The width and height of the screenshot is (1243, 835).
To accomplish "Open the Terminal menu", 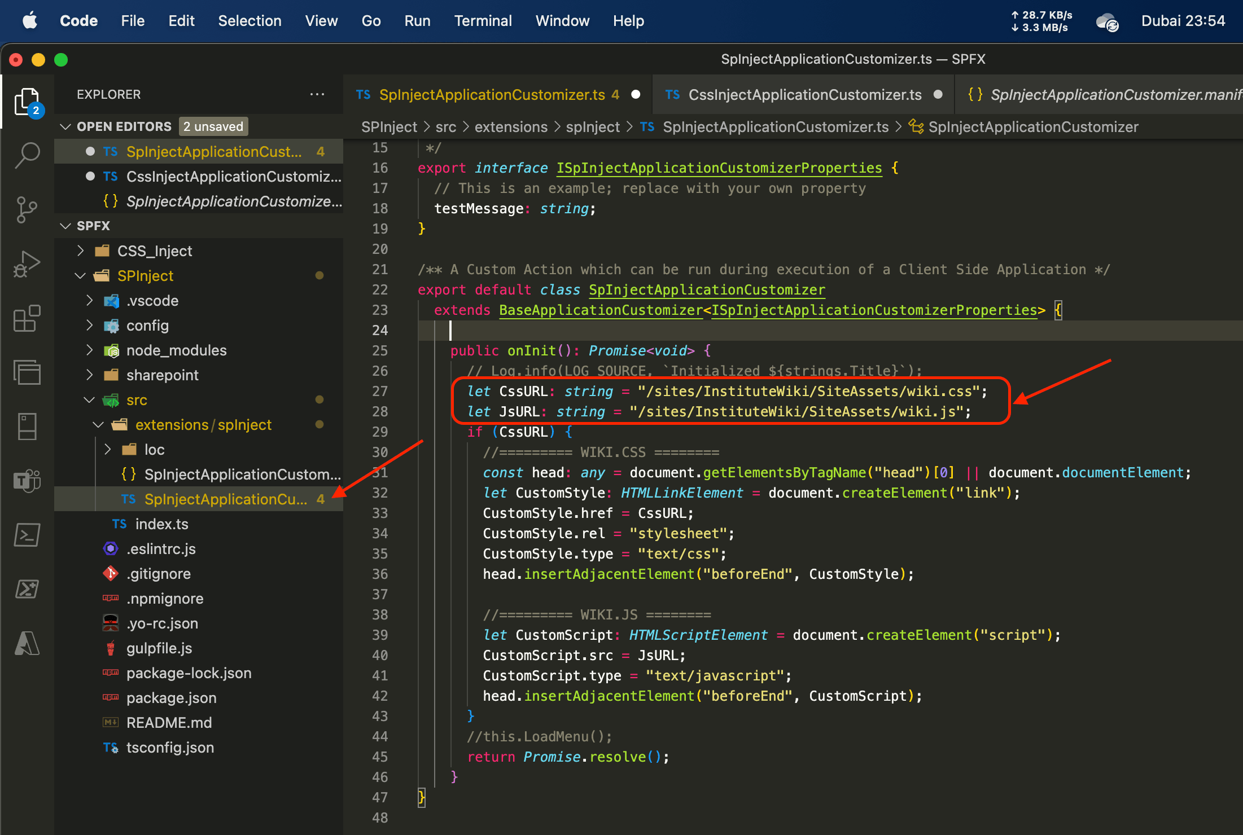I will (483, 21).
